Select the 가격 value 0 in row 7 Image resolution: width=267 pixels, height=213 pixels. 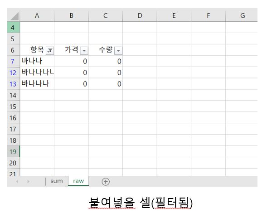pos(71,61)
